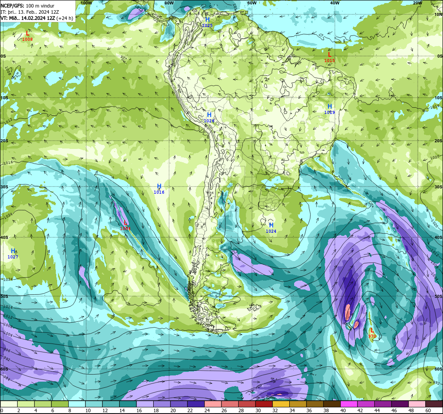Viewport: 443px width, 414px height.
Task: Pick the brown 36–38 legend swatch
Action: coord(315,404)
